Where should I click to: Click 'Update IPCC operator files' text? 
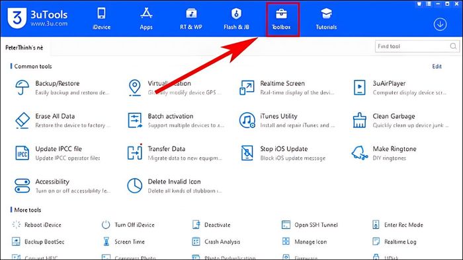(x=67, y=158)
